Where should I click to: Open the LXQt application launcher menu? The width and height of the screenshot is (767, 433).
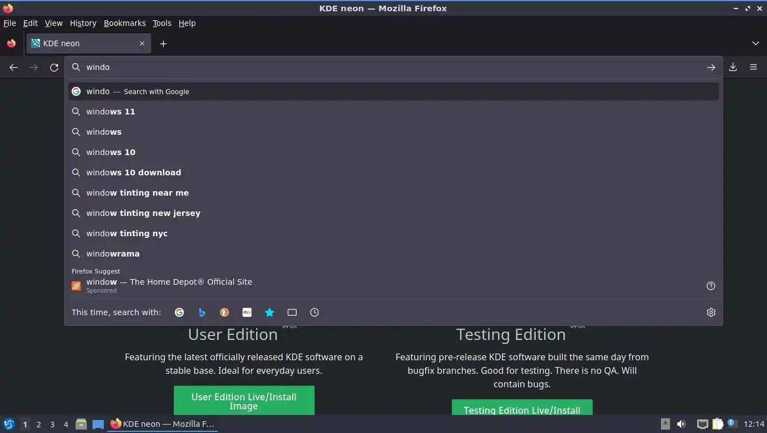click(x=9, y=424)
